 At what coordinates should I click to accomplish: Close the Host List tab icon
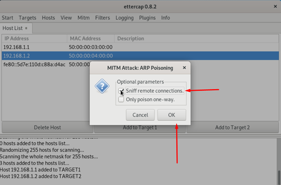click(26, 28)
